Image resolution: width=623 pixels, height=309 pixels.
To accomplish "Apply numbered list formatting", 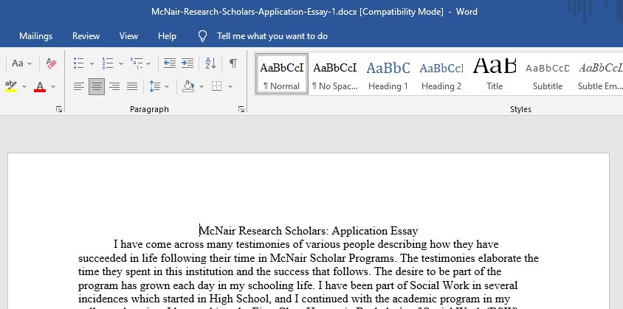I will (108, 63).
